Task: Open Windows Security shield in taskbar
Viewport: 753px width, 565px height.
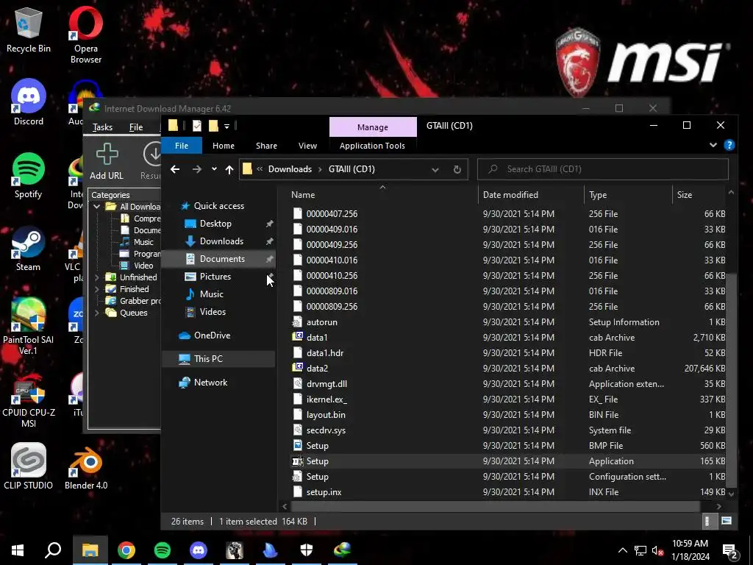Action: pos(307,550)
